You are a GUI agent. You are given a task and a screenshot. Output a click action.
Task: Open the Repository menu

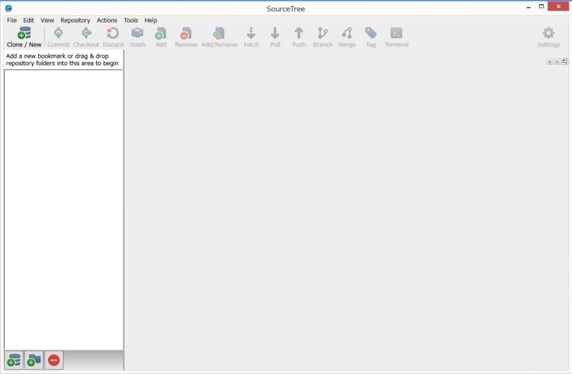(x=75, y=21)
